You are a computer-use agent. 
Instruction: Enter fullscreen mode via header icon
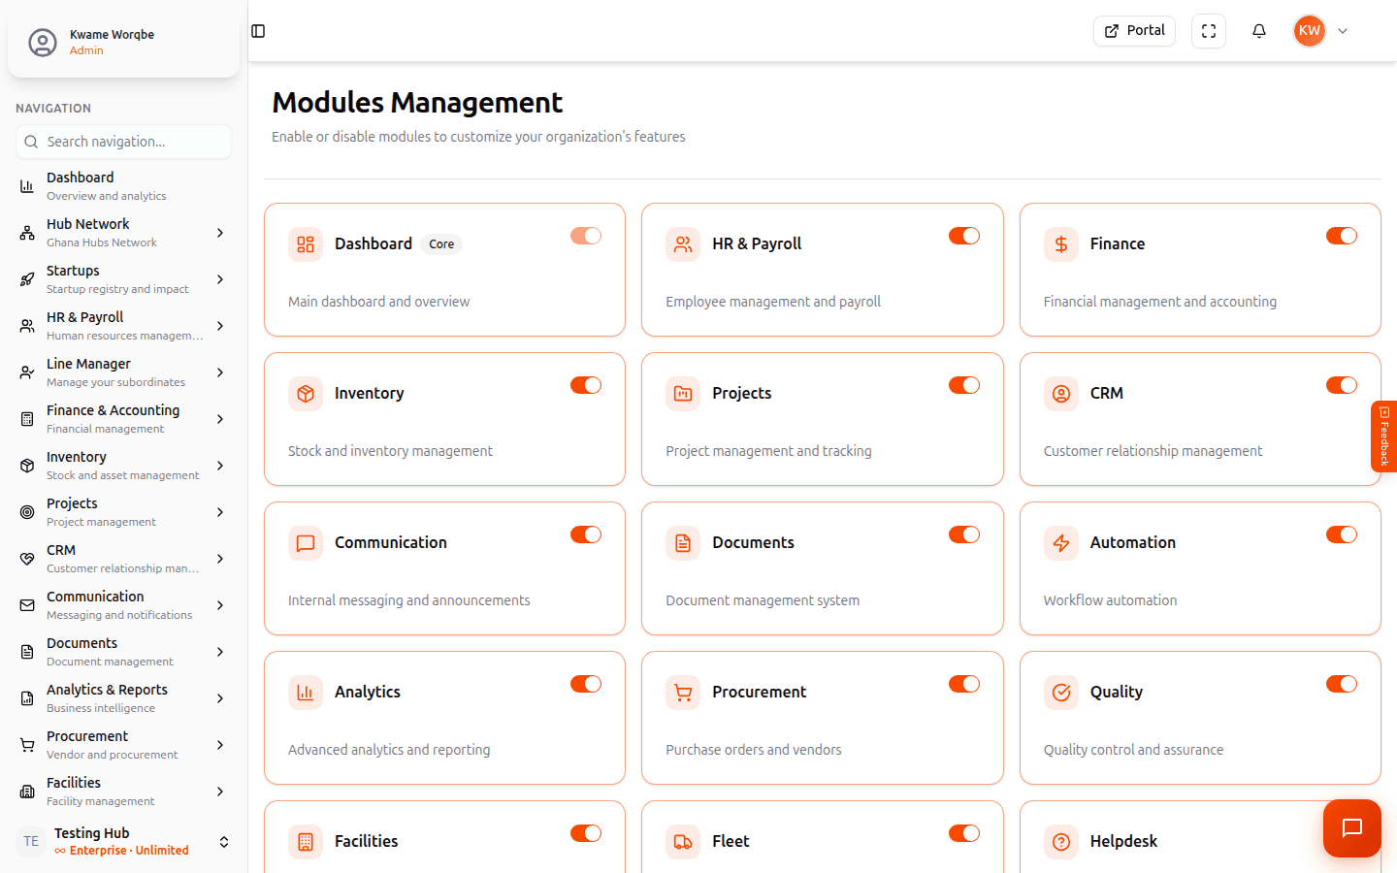pyautogui.click(x=1209, y=31)
